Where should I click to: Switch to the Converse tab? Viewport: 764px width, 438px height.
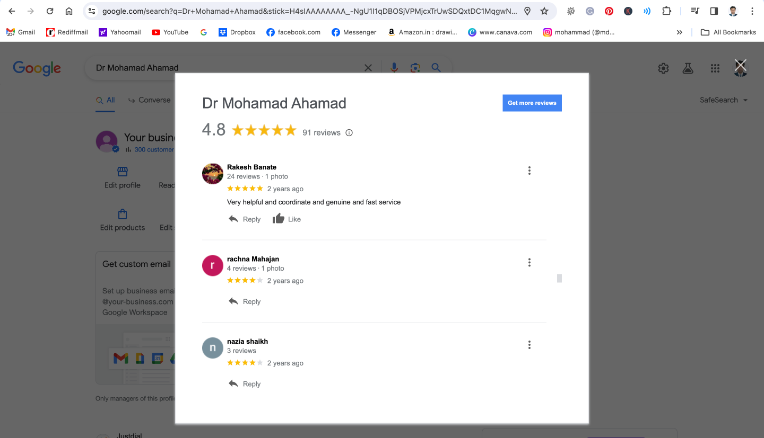click(x=150, y=100)
